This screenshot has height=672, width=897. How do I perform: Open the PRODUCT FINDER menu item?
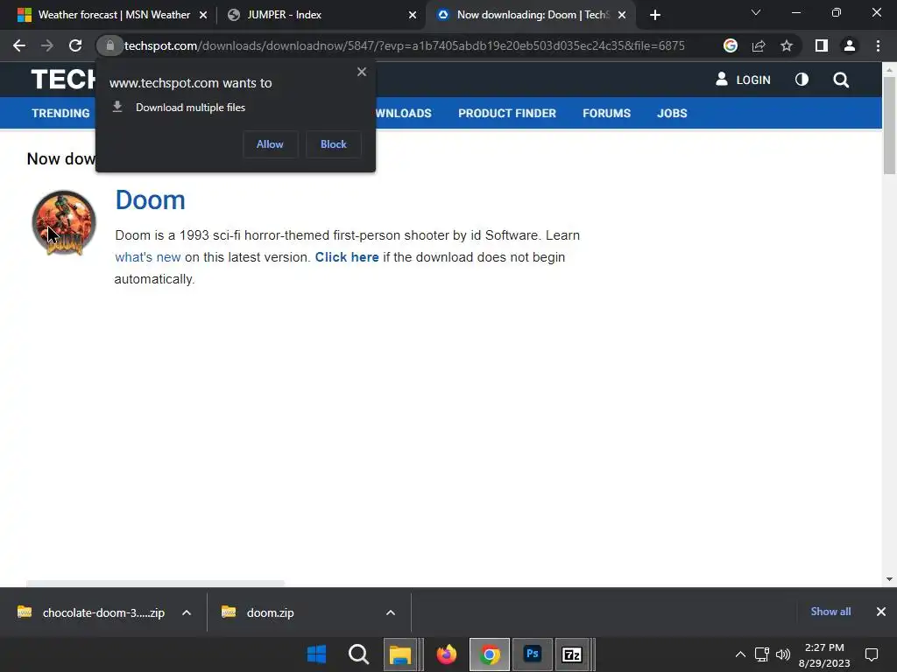coord(507,113)
